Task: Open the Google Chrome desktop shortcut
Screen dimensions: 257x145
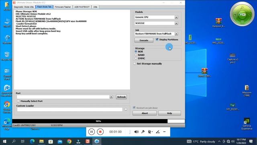Action: tap(7, 108)
